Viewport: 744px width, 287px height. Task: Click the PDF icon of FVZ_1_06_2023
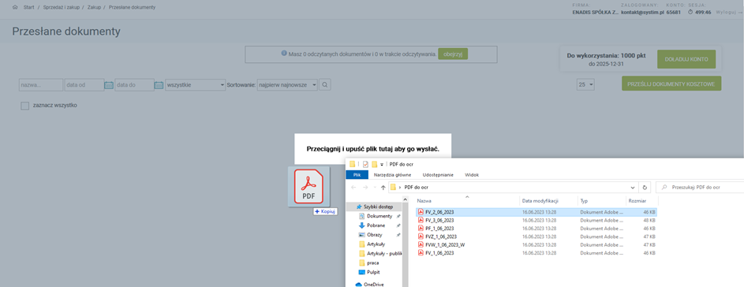click(421, 237)
